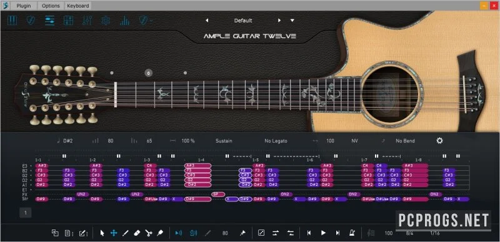Click the capo position indicator showing 0

(148, 73)
